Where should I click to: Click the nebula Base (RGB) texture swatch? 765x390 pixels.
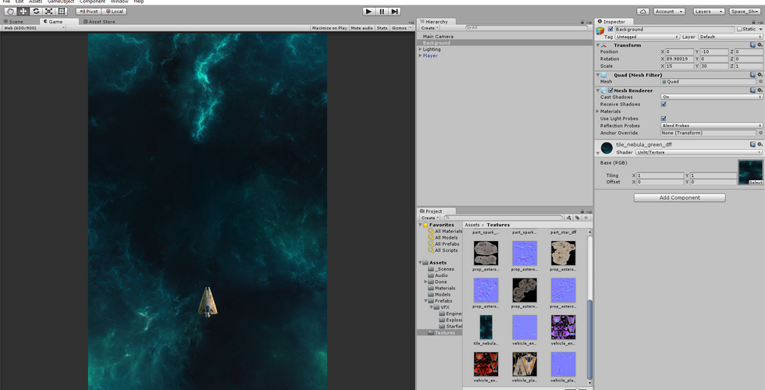pyautogui.click(x=750, y=171)
